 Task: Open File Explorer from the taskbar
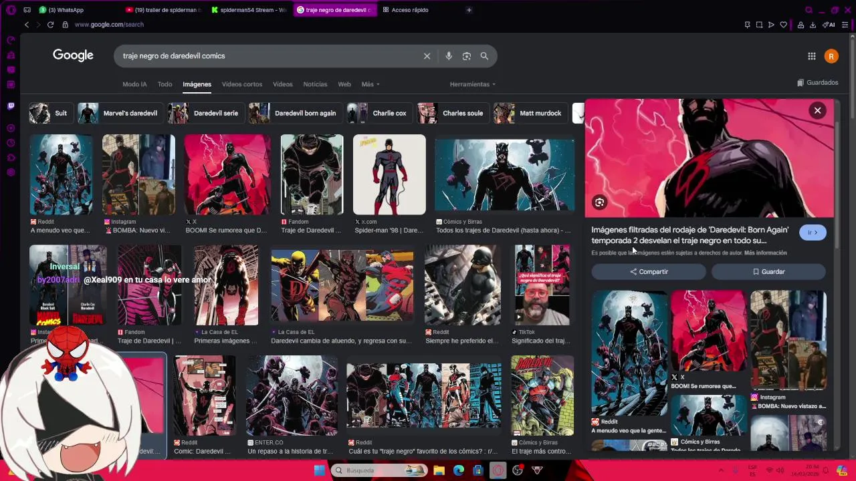pyautogui.click(x=439, y=470)
